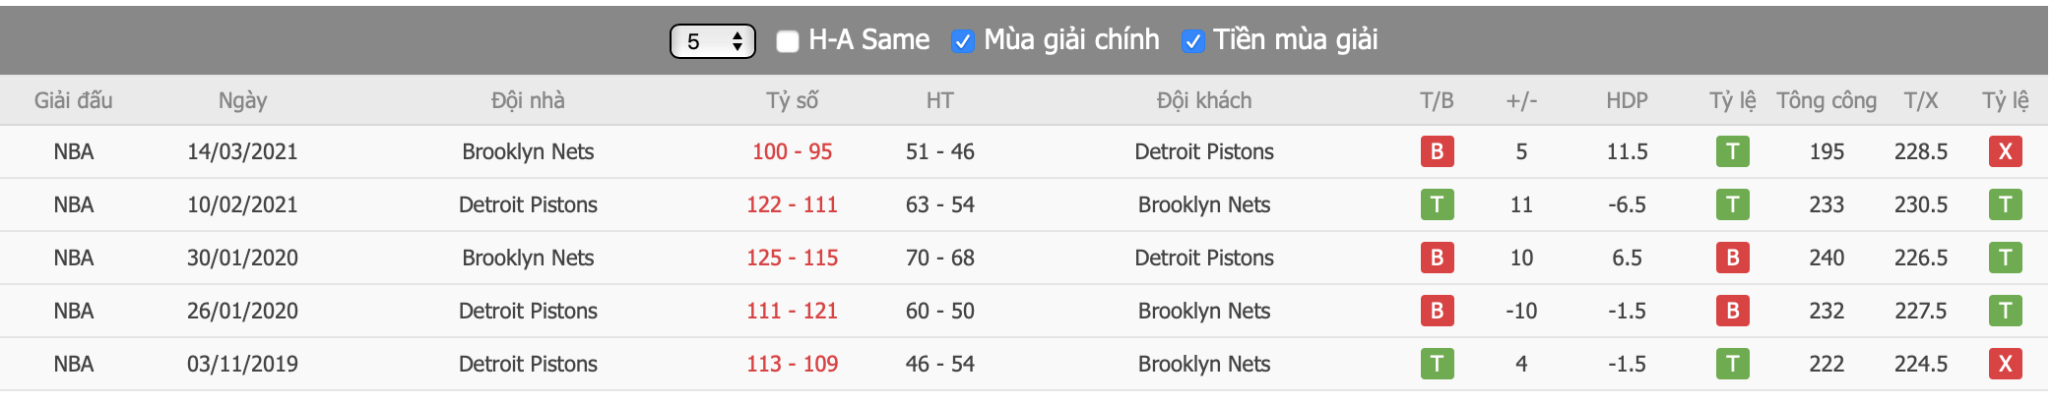This screenshot has width=2052, height=403.
Task: Uncheck the Tiền mùa giải checkbox
Action: [x=1192, y=41]
